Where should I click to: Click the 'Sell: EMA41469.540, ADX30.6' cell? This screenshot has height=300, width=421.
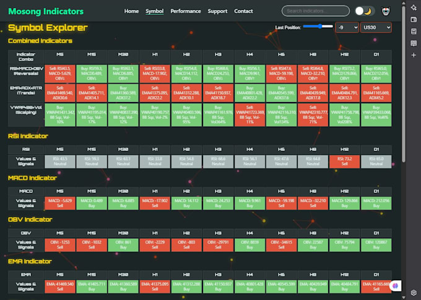point(60,93)
